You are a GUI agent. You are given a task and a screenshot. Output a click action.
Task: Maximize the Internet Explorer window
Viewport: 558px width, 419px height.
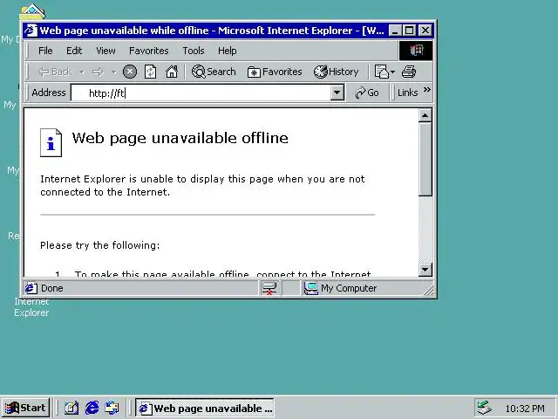(409, 31)
